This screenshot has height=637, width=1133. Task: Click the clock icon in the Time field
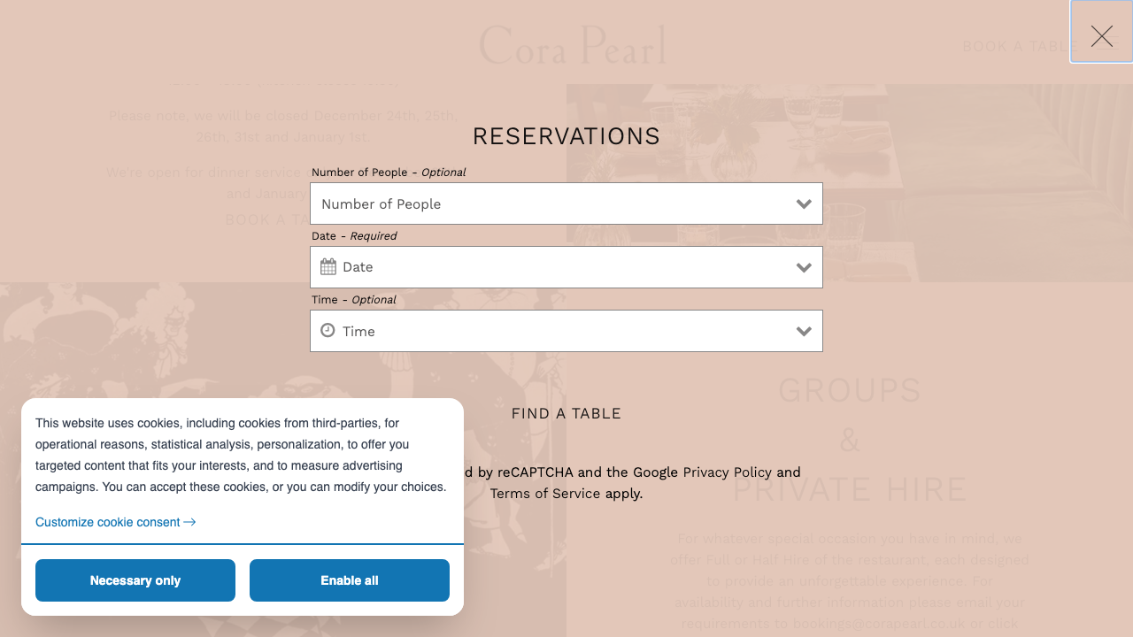(328, 331)
